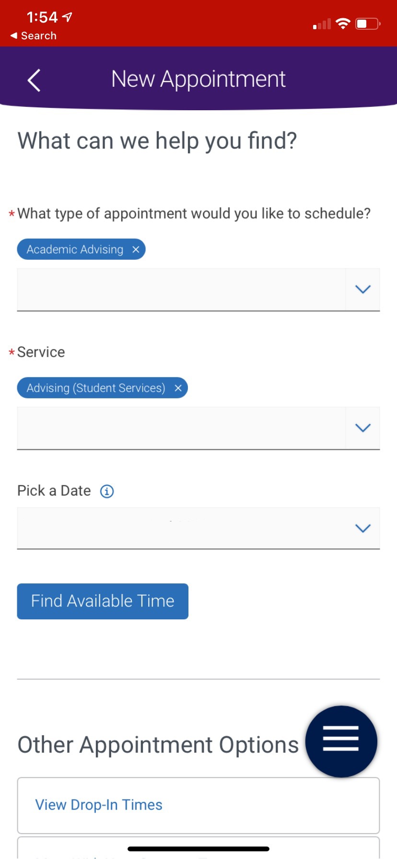Expand the Service selection dropdown
397x859 pixels.
(x=363, y=428)
